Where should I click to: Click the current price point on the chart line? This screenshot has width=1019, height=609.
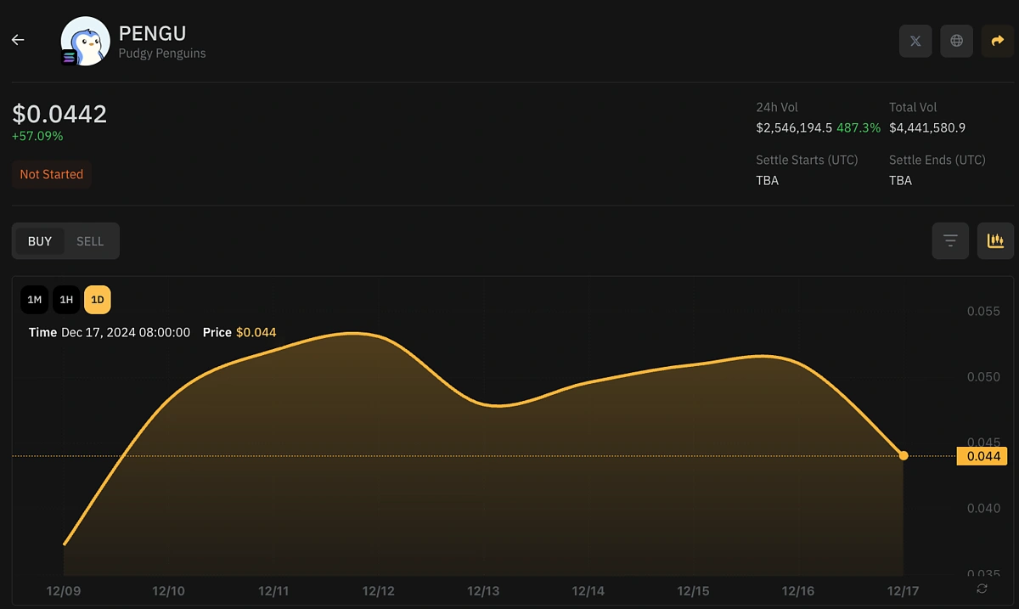[904, 456]
